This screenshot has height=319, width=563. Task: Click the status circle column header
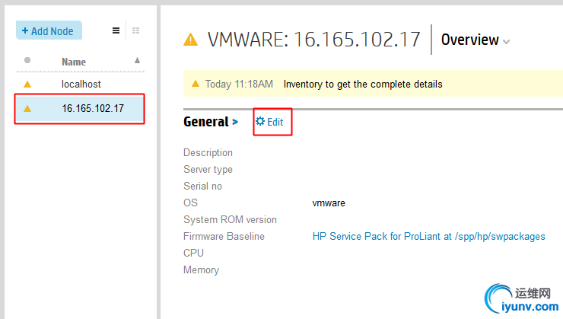point(28,60)
